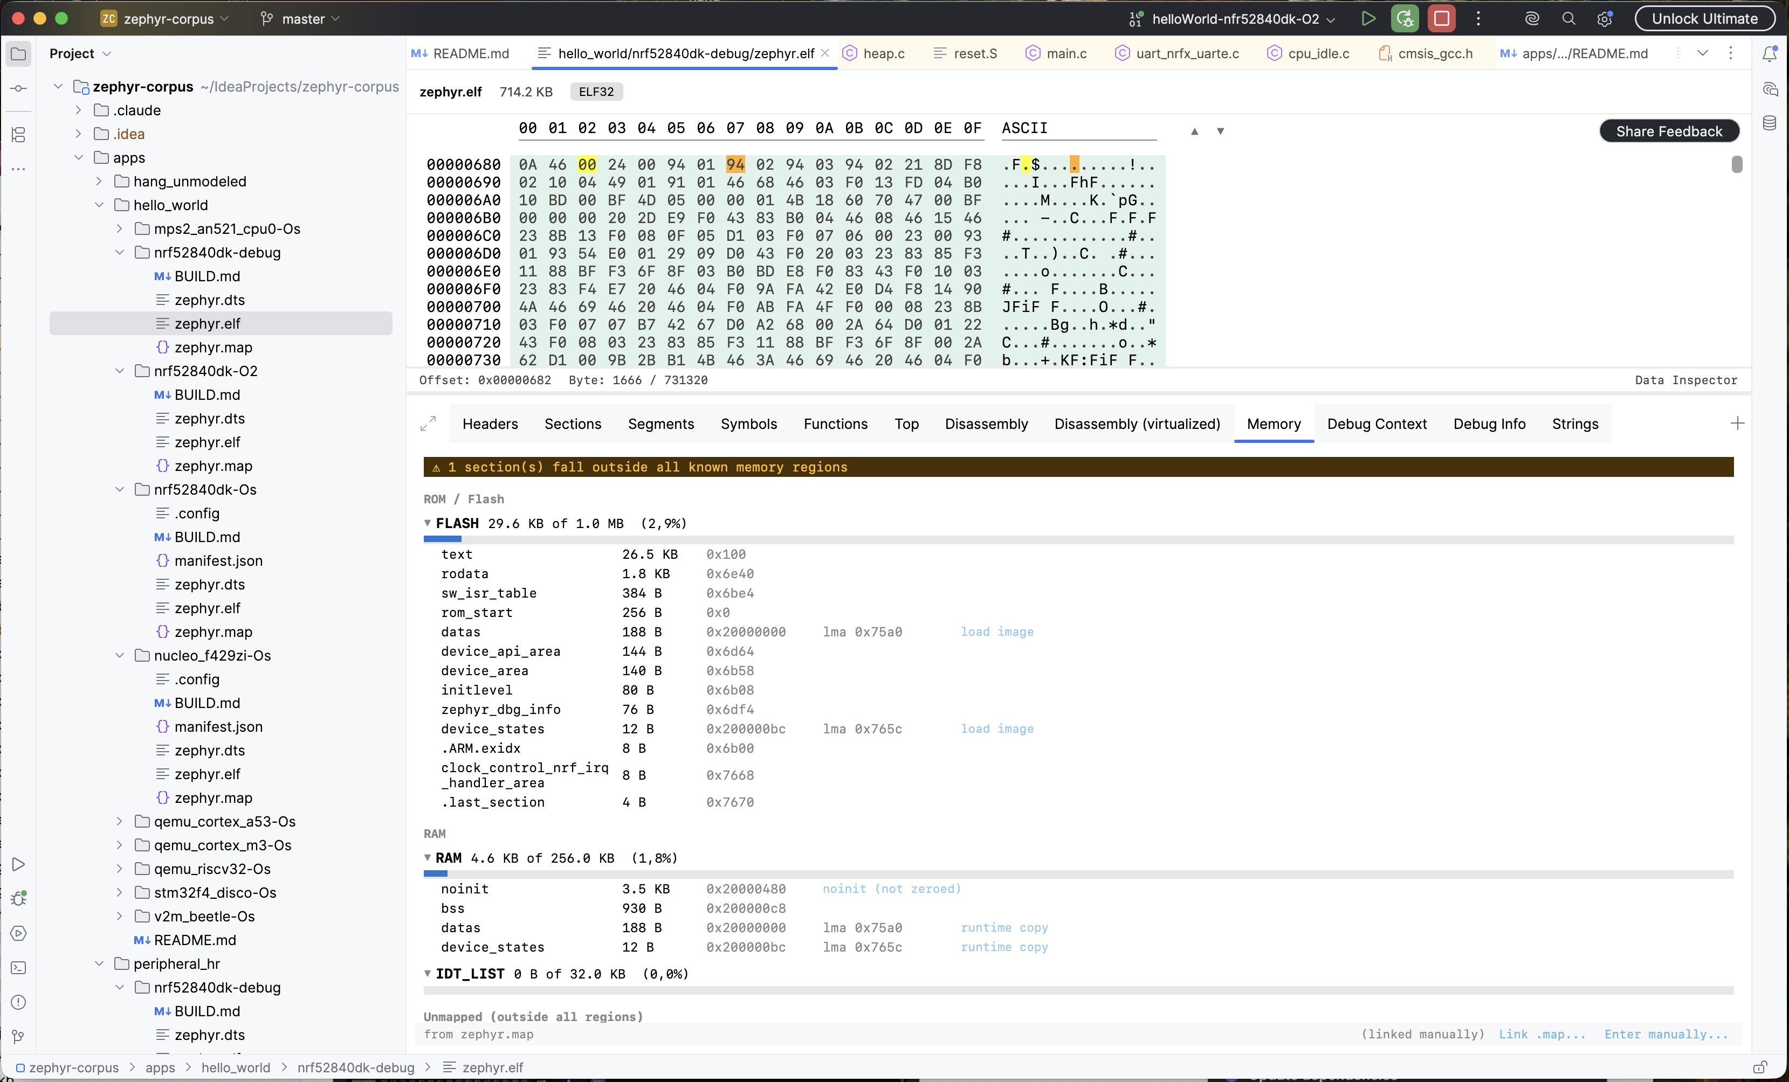Click the green debug-rerun icon
The height and width of the screenshot is (1082, 1789).
pyautogui.click(x=1404, y=19)
